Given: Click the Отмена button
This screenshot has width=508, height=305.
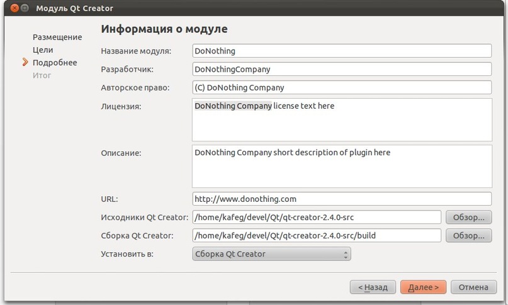Looking at the screenshot, I should 473,287.
